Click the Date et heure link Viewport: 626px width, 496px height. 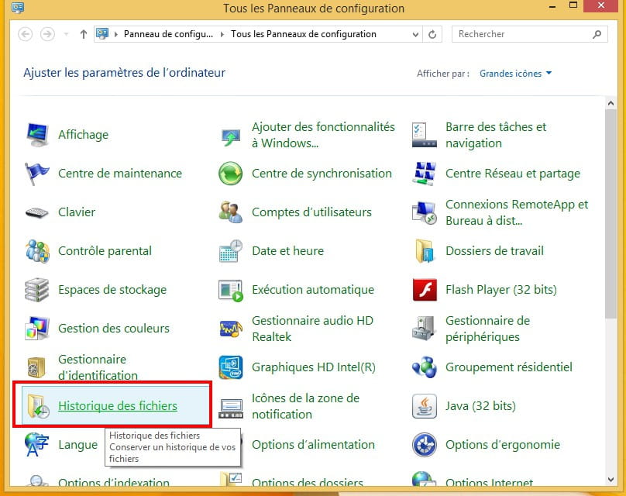[x=288, y=251]
